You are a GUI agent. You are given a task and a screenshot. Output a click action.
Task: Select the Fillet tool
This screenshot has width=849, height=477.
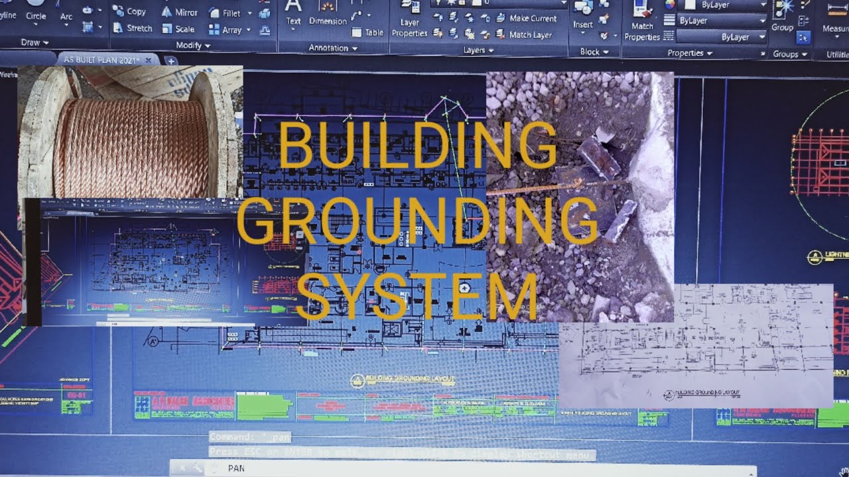[x=225, y=13]
